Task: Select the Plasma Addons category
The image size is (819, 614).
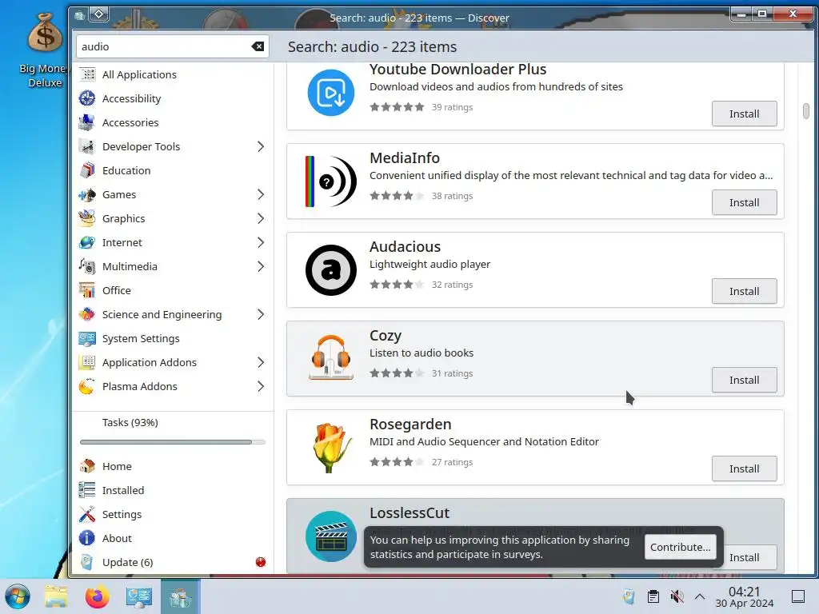Action: tap(173, 387)
